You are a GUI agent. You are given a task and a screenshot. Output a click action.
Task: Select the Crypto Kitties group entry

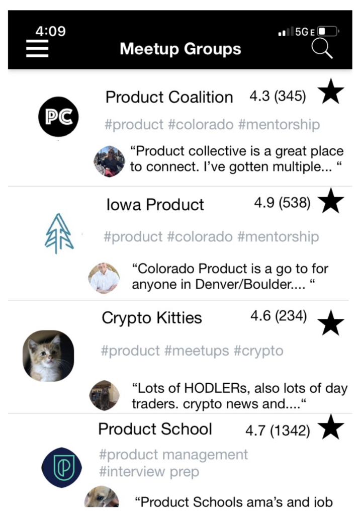[x=152, y=318]
